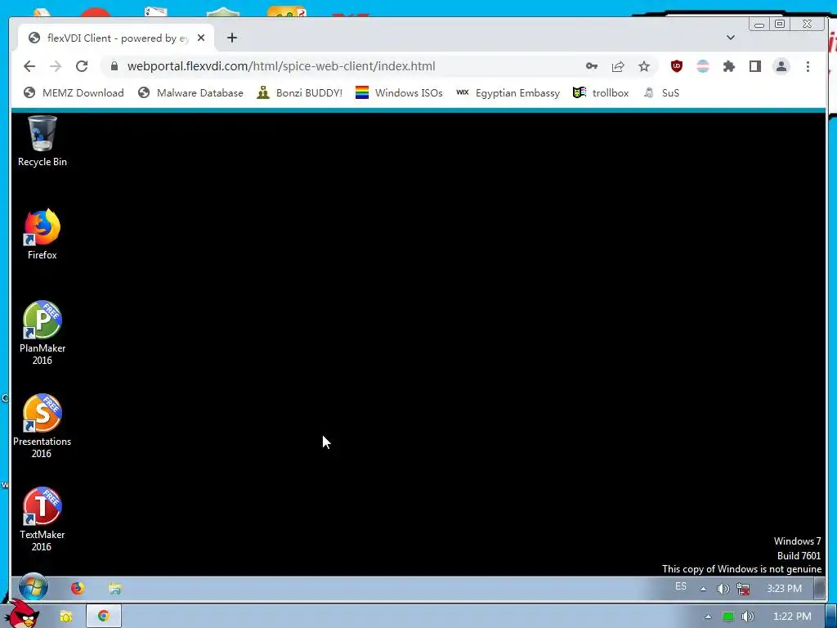Click the site lock icon in address bar
The width and height of the screenshot is (837, 628).
114,66
